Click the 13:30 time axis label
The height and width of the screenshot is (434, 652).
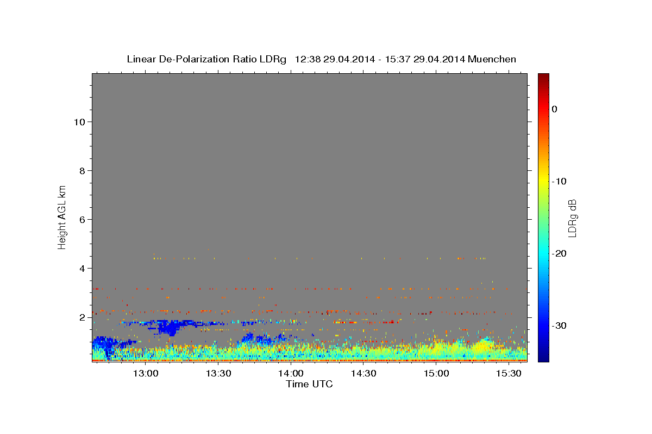pyautogui.click(x=218, y=373)
